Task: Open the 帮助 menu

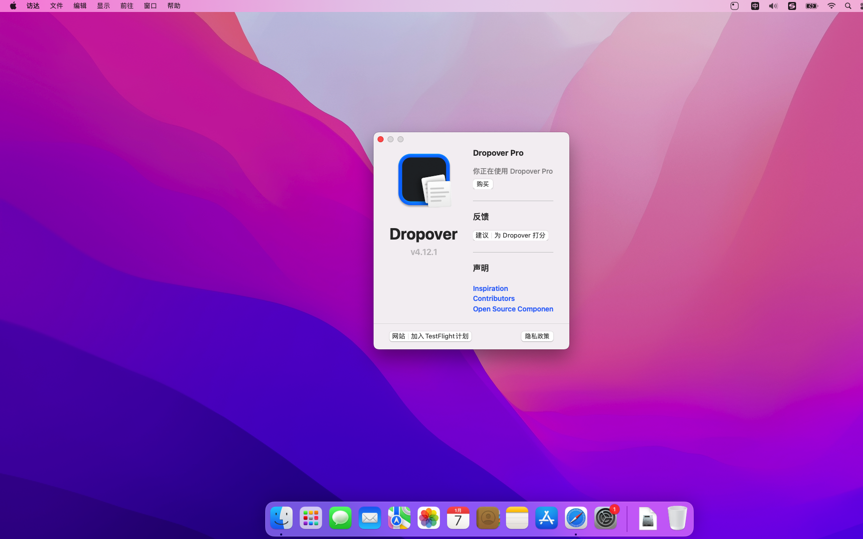Action: pyautogui.click(x=174, y=6)
